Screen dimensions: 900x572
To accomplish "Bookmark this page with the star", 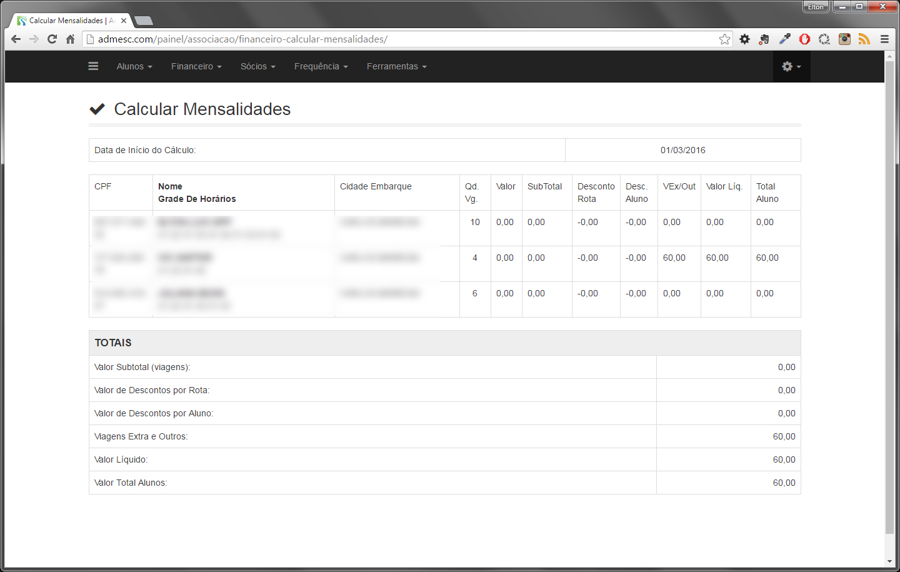I will point(724,39).
